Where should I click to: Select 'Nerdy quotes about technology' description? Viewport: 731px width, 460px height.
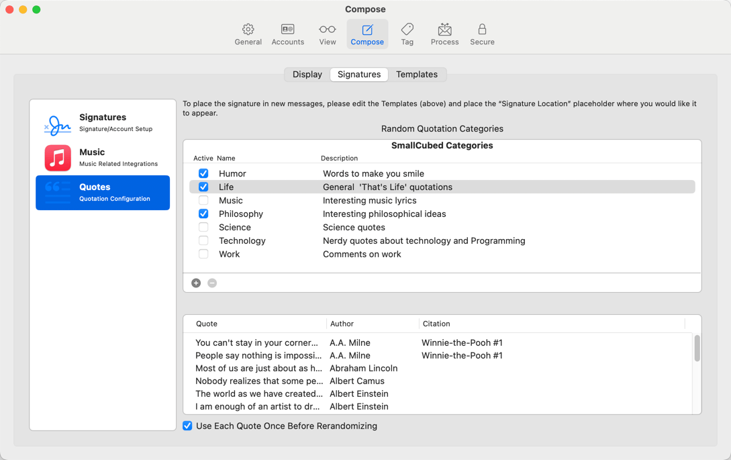pyautogui.click(x=424, y=240)
